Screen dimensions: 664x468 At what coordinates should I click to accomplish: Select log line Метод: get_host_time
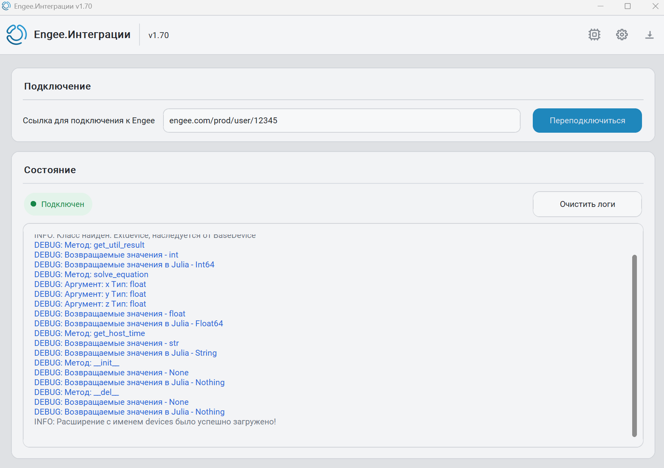(90, 333)
